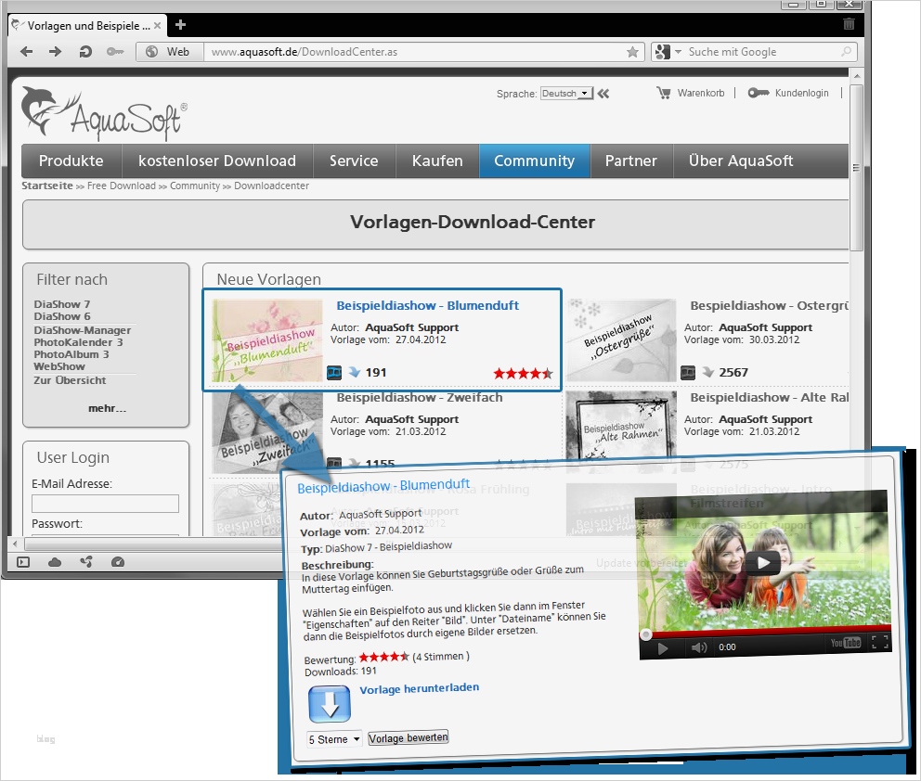Open the Google search engine selector

pos(668,52)
